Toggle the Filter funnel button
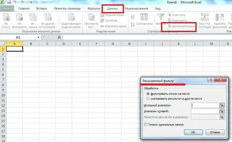Image resolution: width=232 pixels, height=142 pixels. (160, 19)
